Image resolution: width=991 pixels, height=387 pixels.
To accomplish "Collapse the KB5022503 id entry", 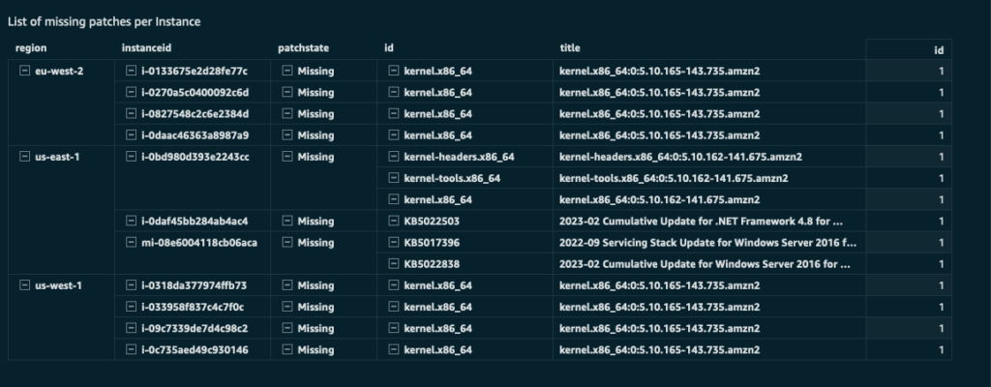I will pyautogui.click(x=393, y=221).
